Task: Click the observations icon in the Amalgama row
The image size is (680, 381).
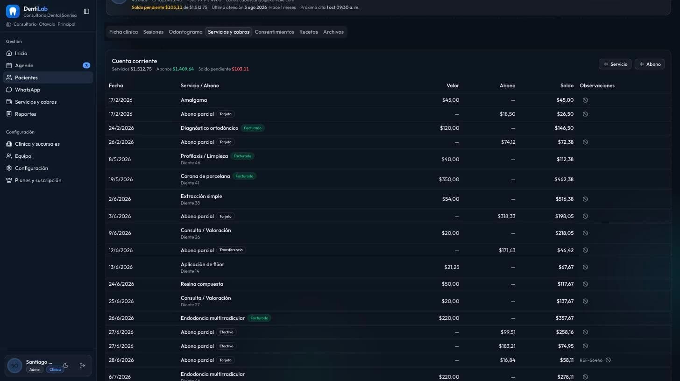Action: [x=585, y=100]
